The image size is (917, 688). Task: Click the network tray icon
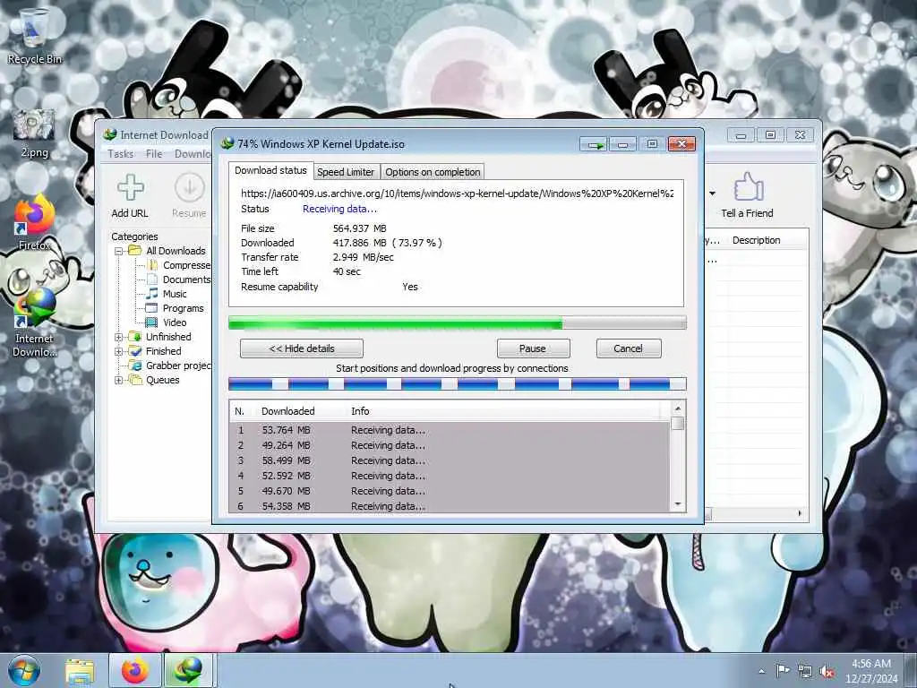805,671
